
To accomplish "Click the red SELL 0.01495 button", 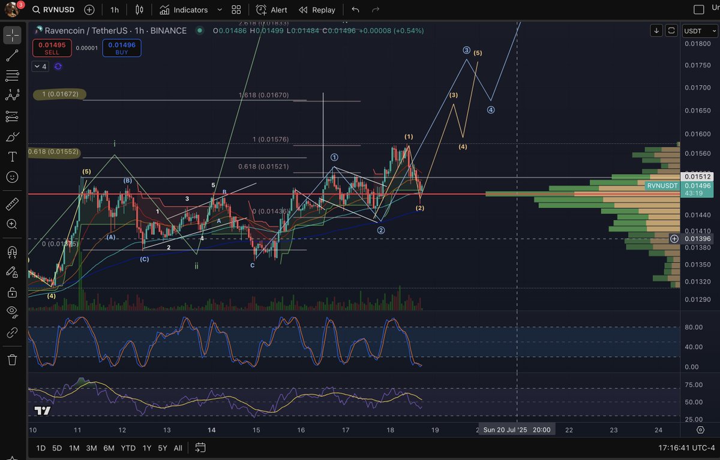I will (x=52, y=48).
